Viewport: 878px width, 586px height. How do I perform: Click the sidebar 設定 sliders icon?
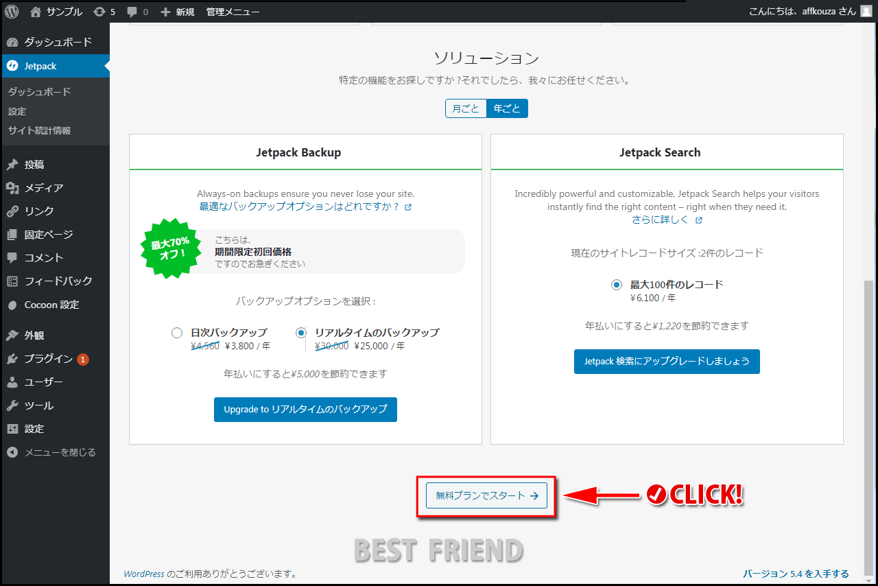coord(12,429)
